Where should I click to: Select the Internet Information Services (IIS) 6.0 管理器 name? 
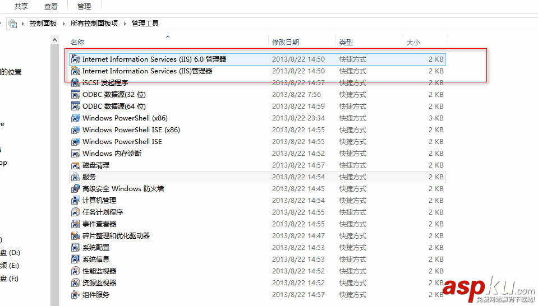click(154, 59)
